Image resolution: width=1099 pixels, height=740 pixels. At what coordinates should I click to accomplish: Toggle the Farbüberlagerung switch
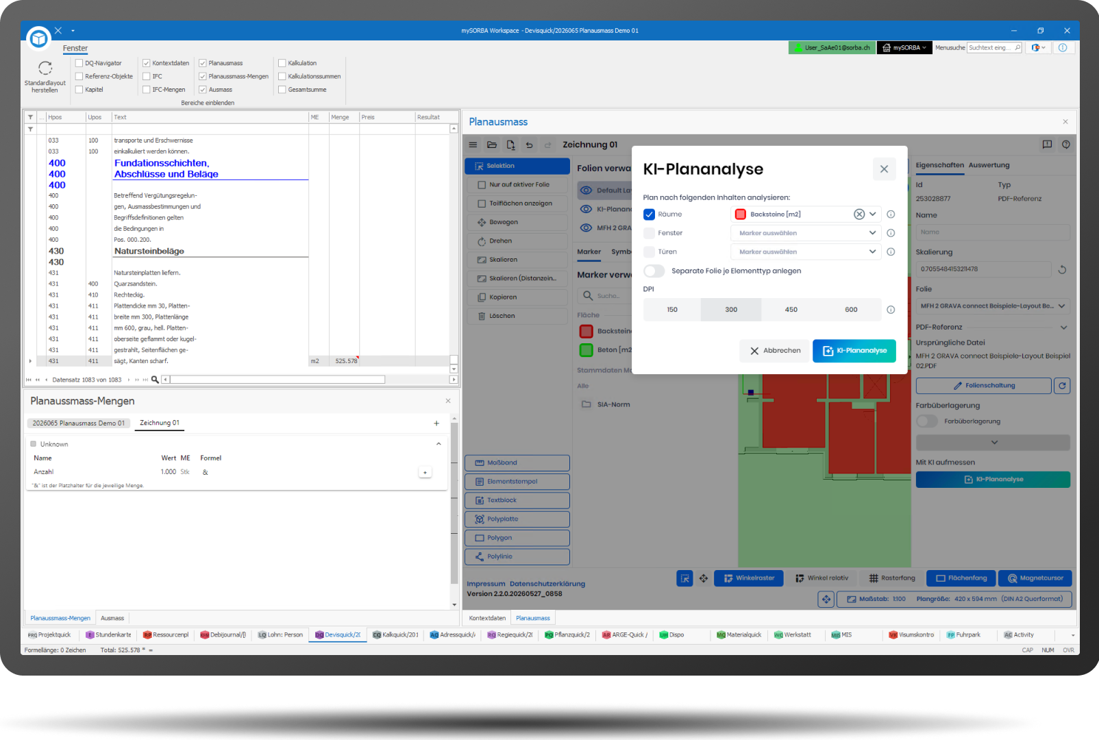927,421
